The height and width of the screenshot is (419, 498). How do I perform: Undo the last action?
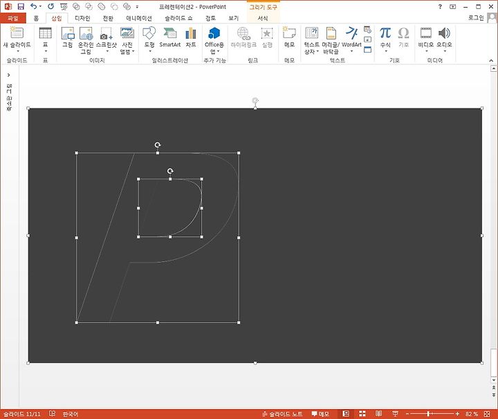point(33,6)
